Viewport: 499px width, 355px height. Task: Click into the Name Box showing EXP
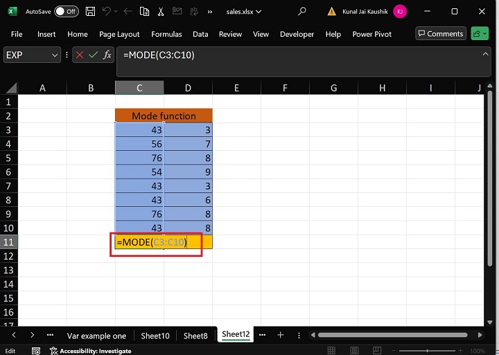coord(27,55)
